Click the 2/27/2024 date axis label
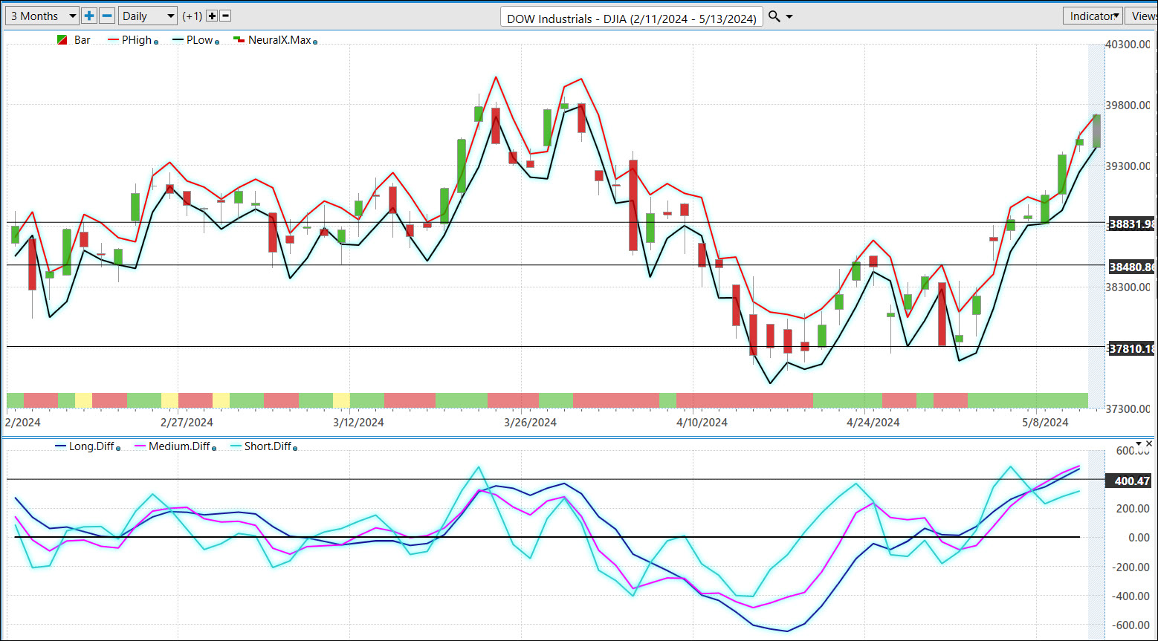1158x641 pixels. tap(187, 423)
